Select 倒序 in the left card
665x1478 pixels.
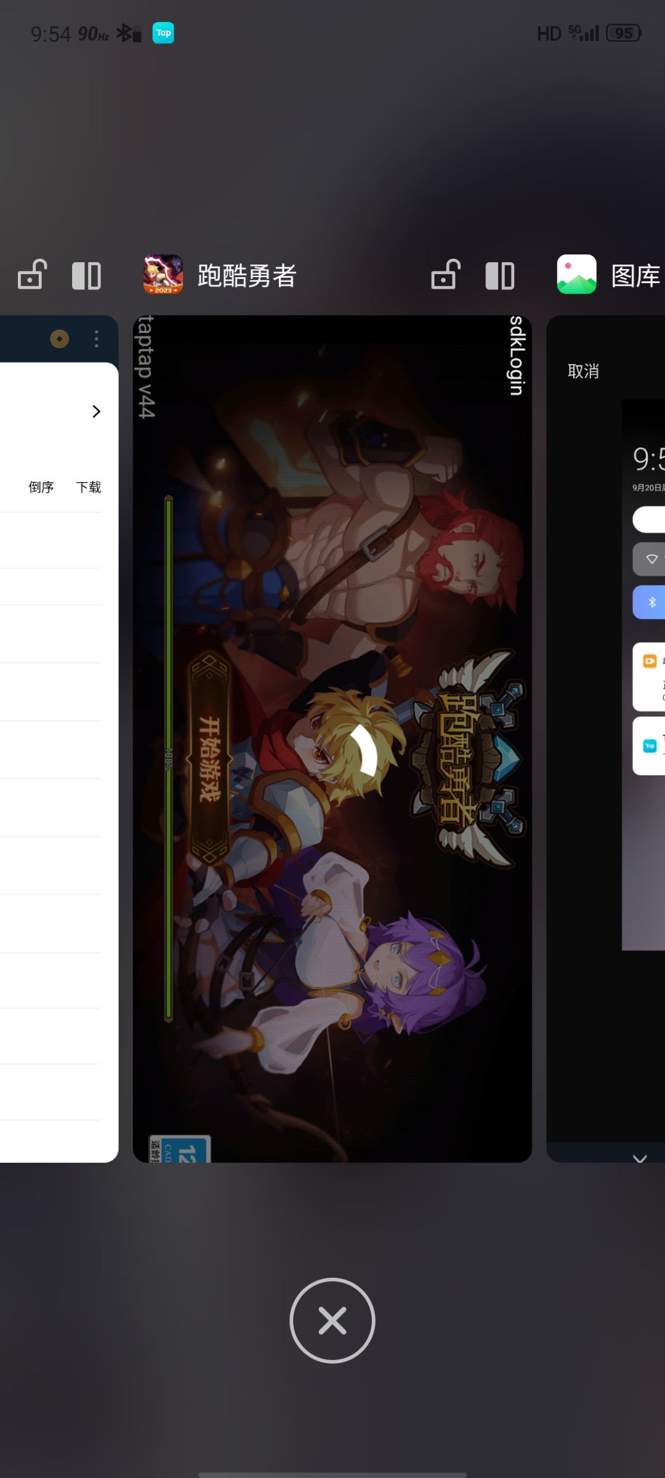click(x=41, y=487)
